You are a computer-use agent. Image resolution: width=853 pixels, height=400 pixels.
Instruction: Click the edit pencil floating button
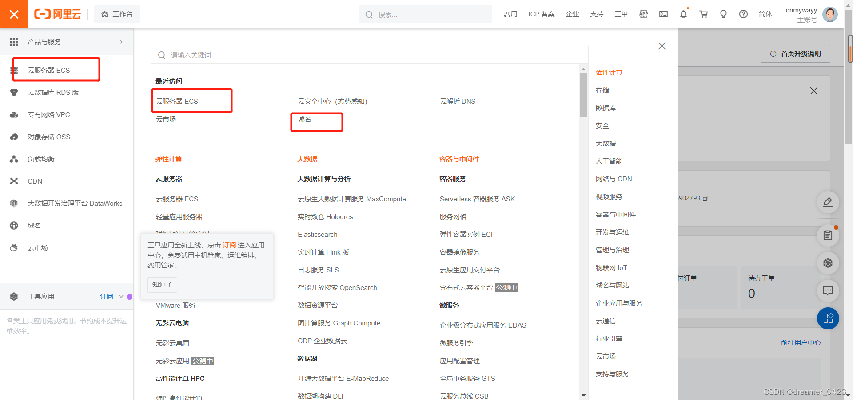(828, 202)
